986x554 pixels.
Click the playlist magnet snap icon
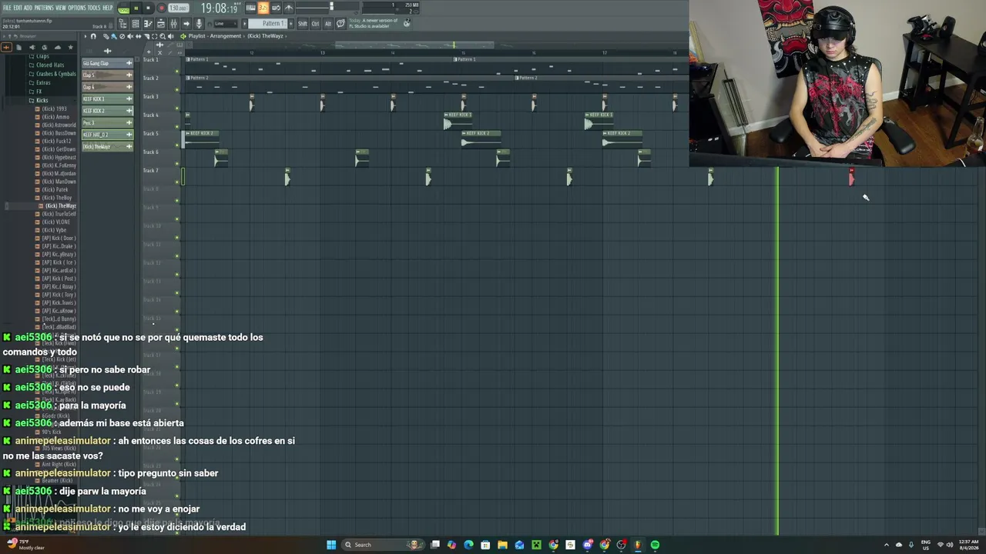93,36
